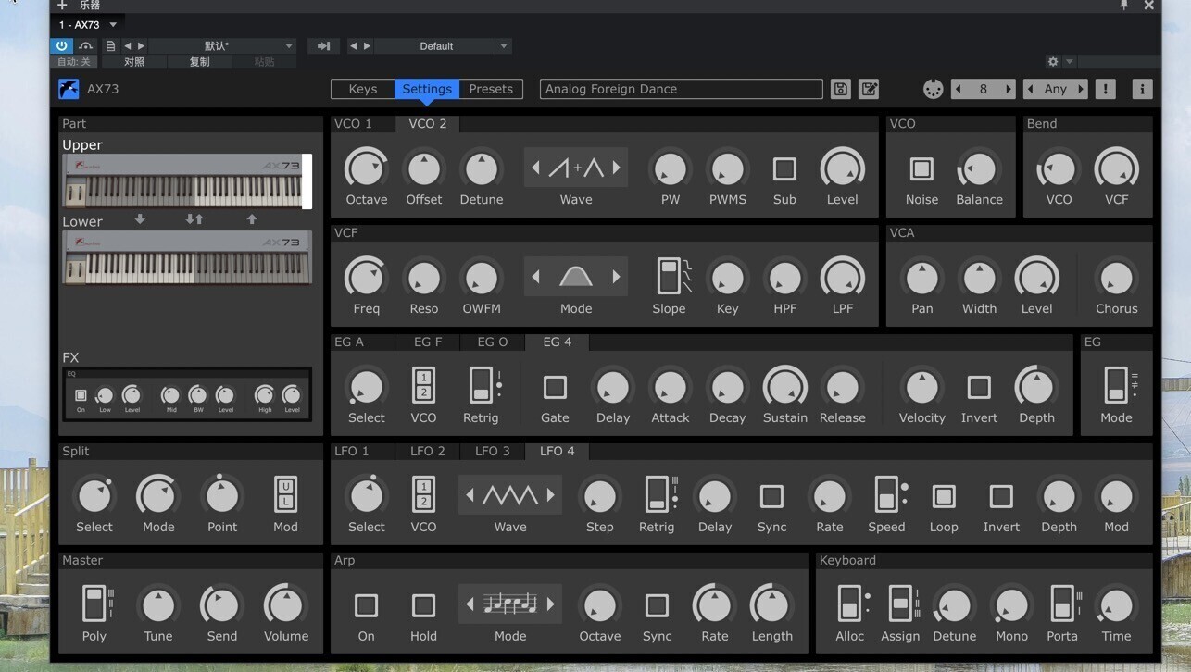Viewport: 1191px width, 672px height.
Task: Open the LFO 3 tab
Action: pos(493,451)
